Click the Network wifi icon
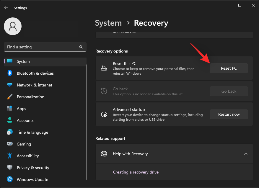Viewport: 259px width, 188px height. (10, 85)
